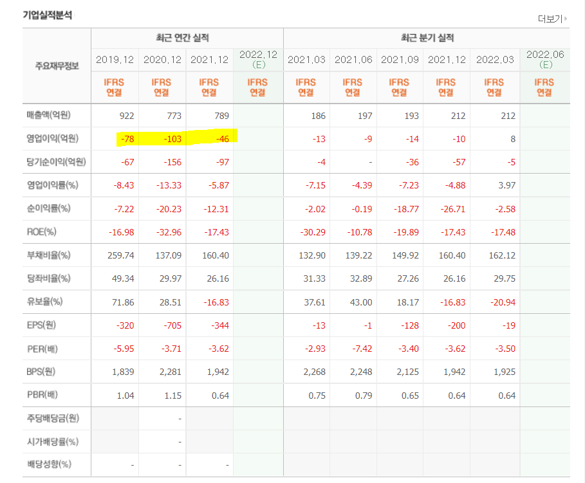This screenshot has height=483, width=585.
Task: Click the -26.71 net margin value
Action: [452, 209]
